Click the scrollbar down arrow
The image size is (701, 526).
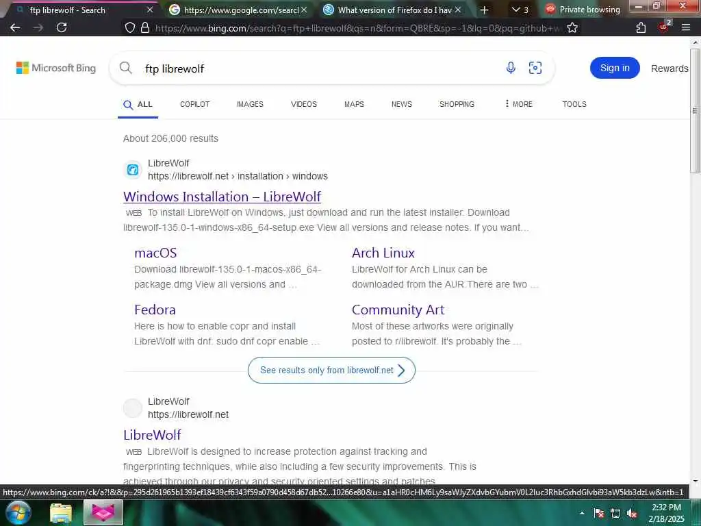click(x=695, y=481)
